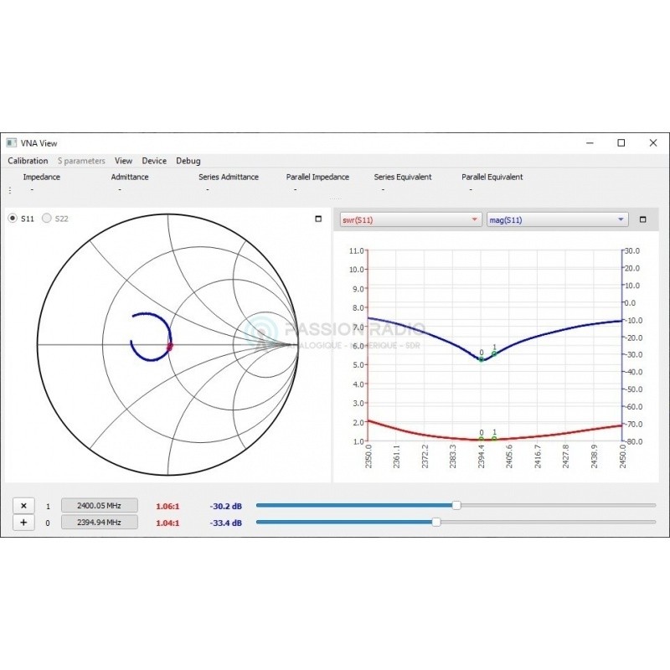Viewport: 670px width, 670px height.
Task: Click marker 0 on the blue mag trace
Action: (x=482, y=359)
